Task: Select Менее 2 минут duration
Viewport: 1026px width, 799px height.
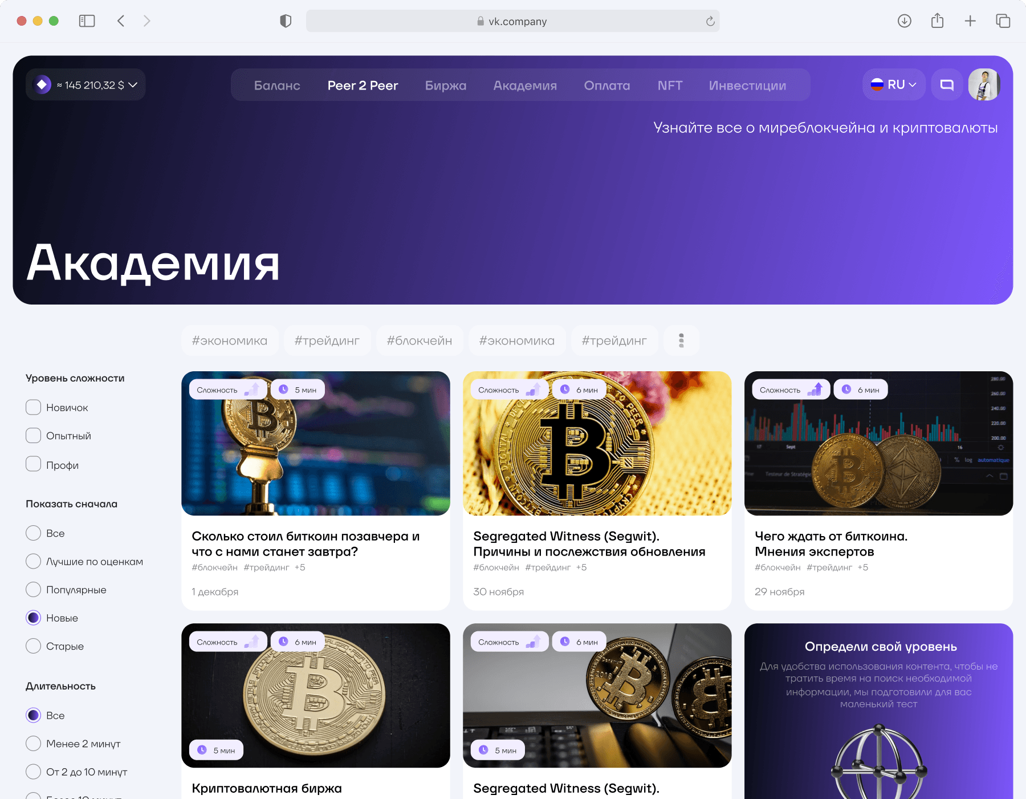Action: click(34, 743)
